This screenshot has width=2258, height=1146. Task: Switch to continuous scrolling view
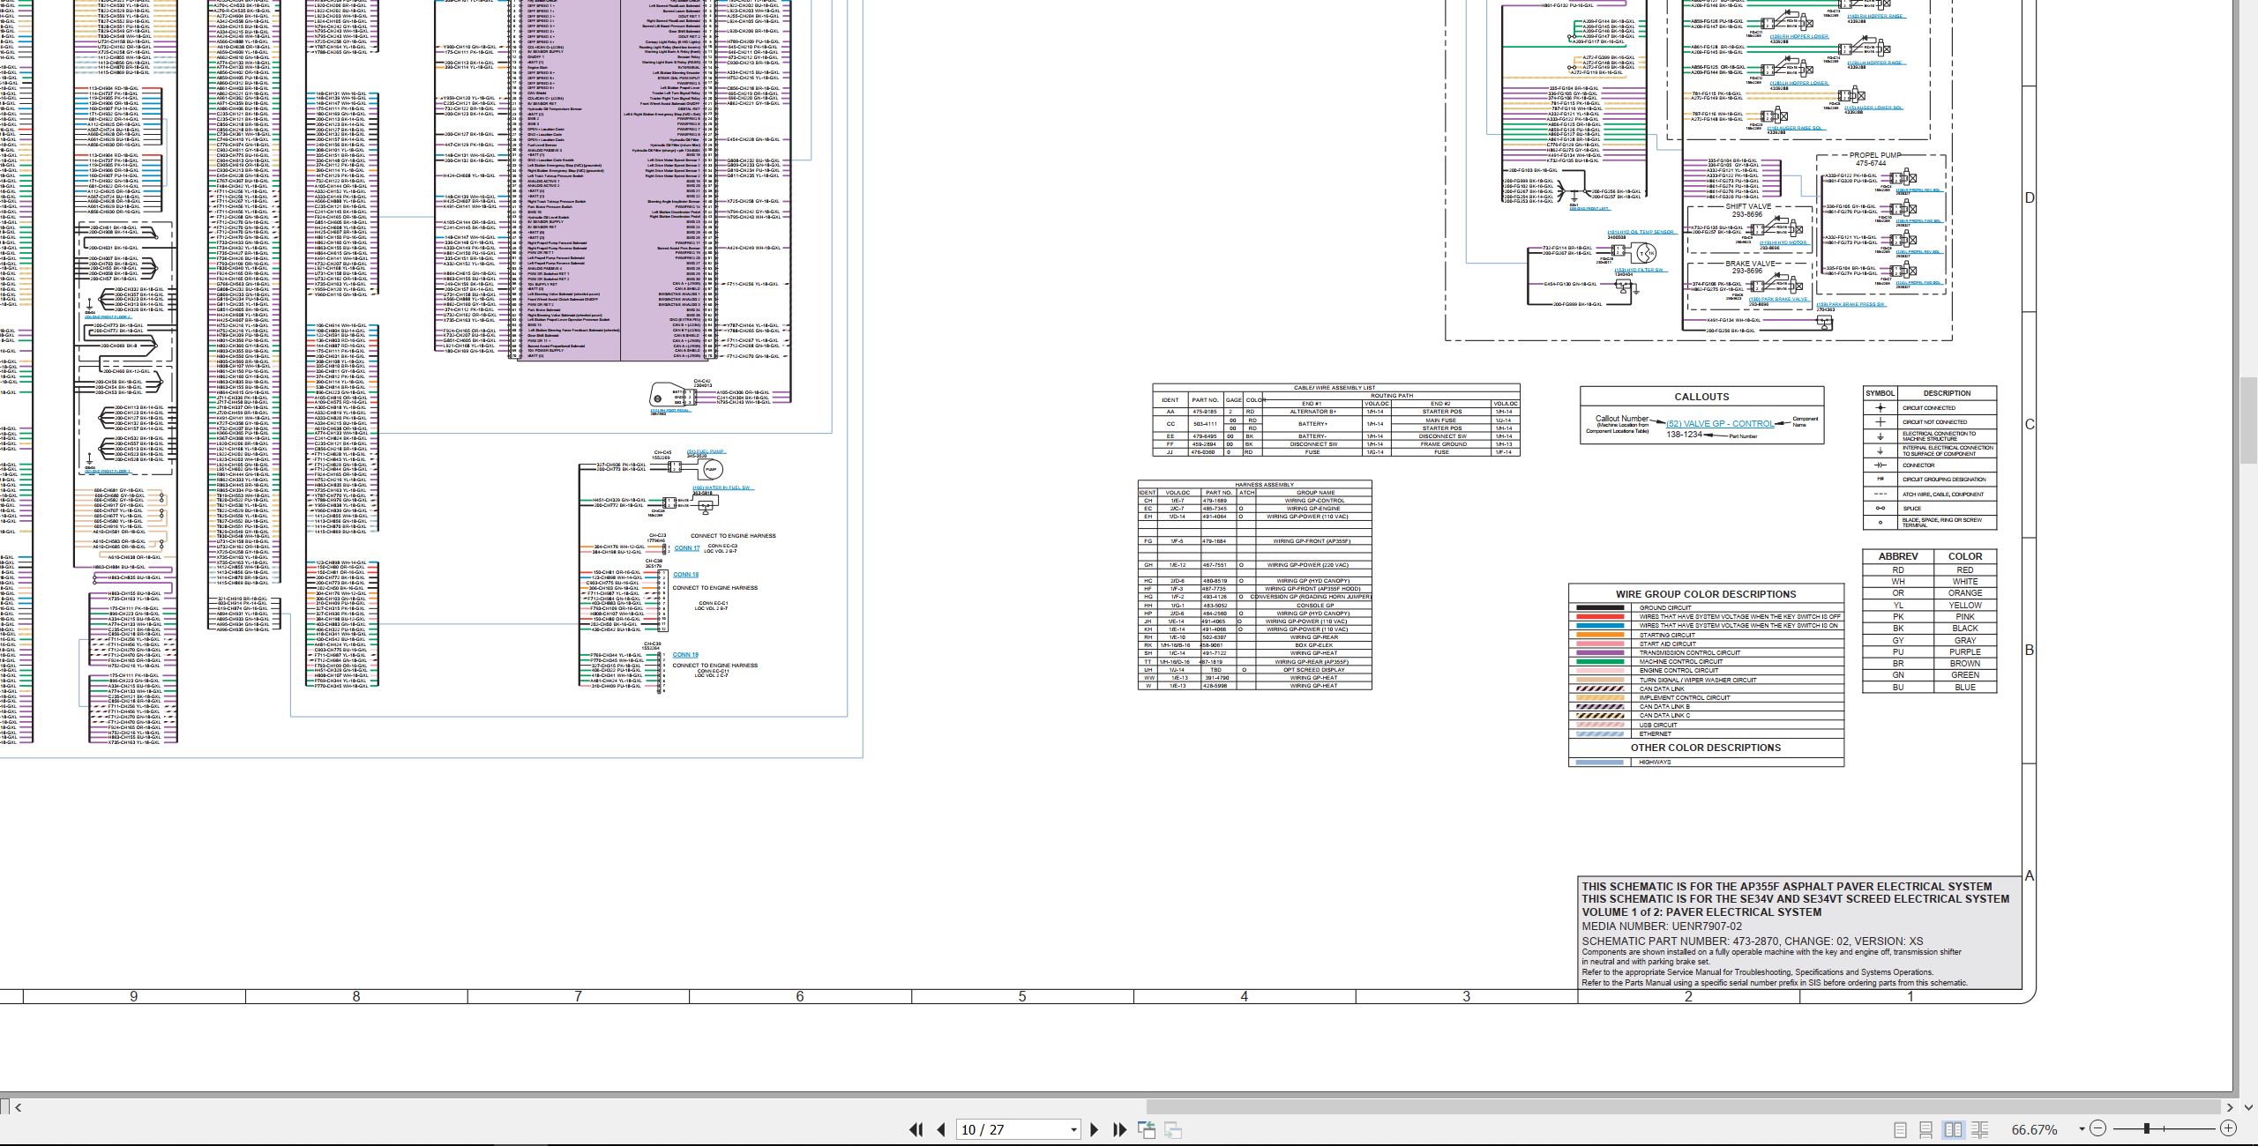tap(1926, 1129)
